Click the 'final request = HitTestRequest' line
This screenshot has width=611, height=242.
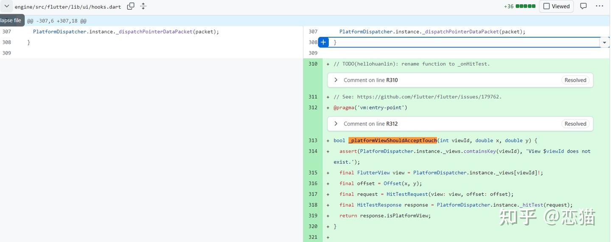tap(426, 194)
